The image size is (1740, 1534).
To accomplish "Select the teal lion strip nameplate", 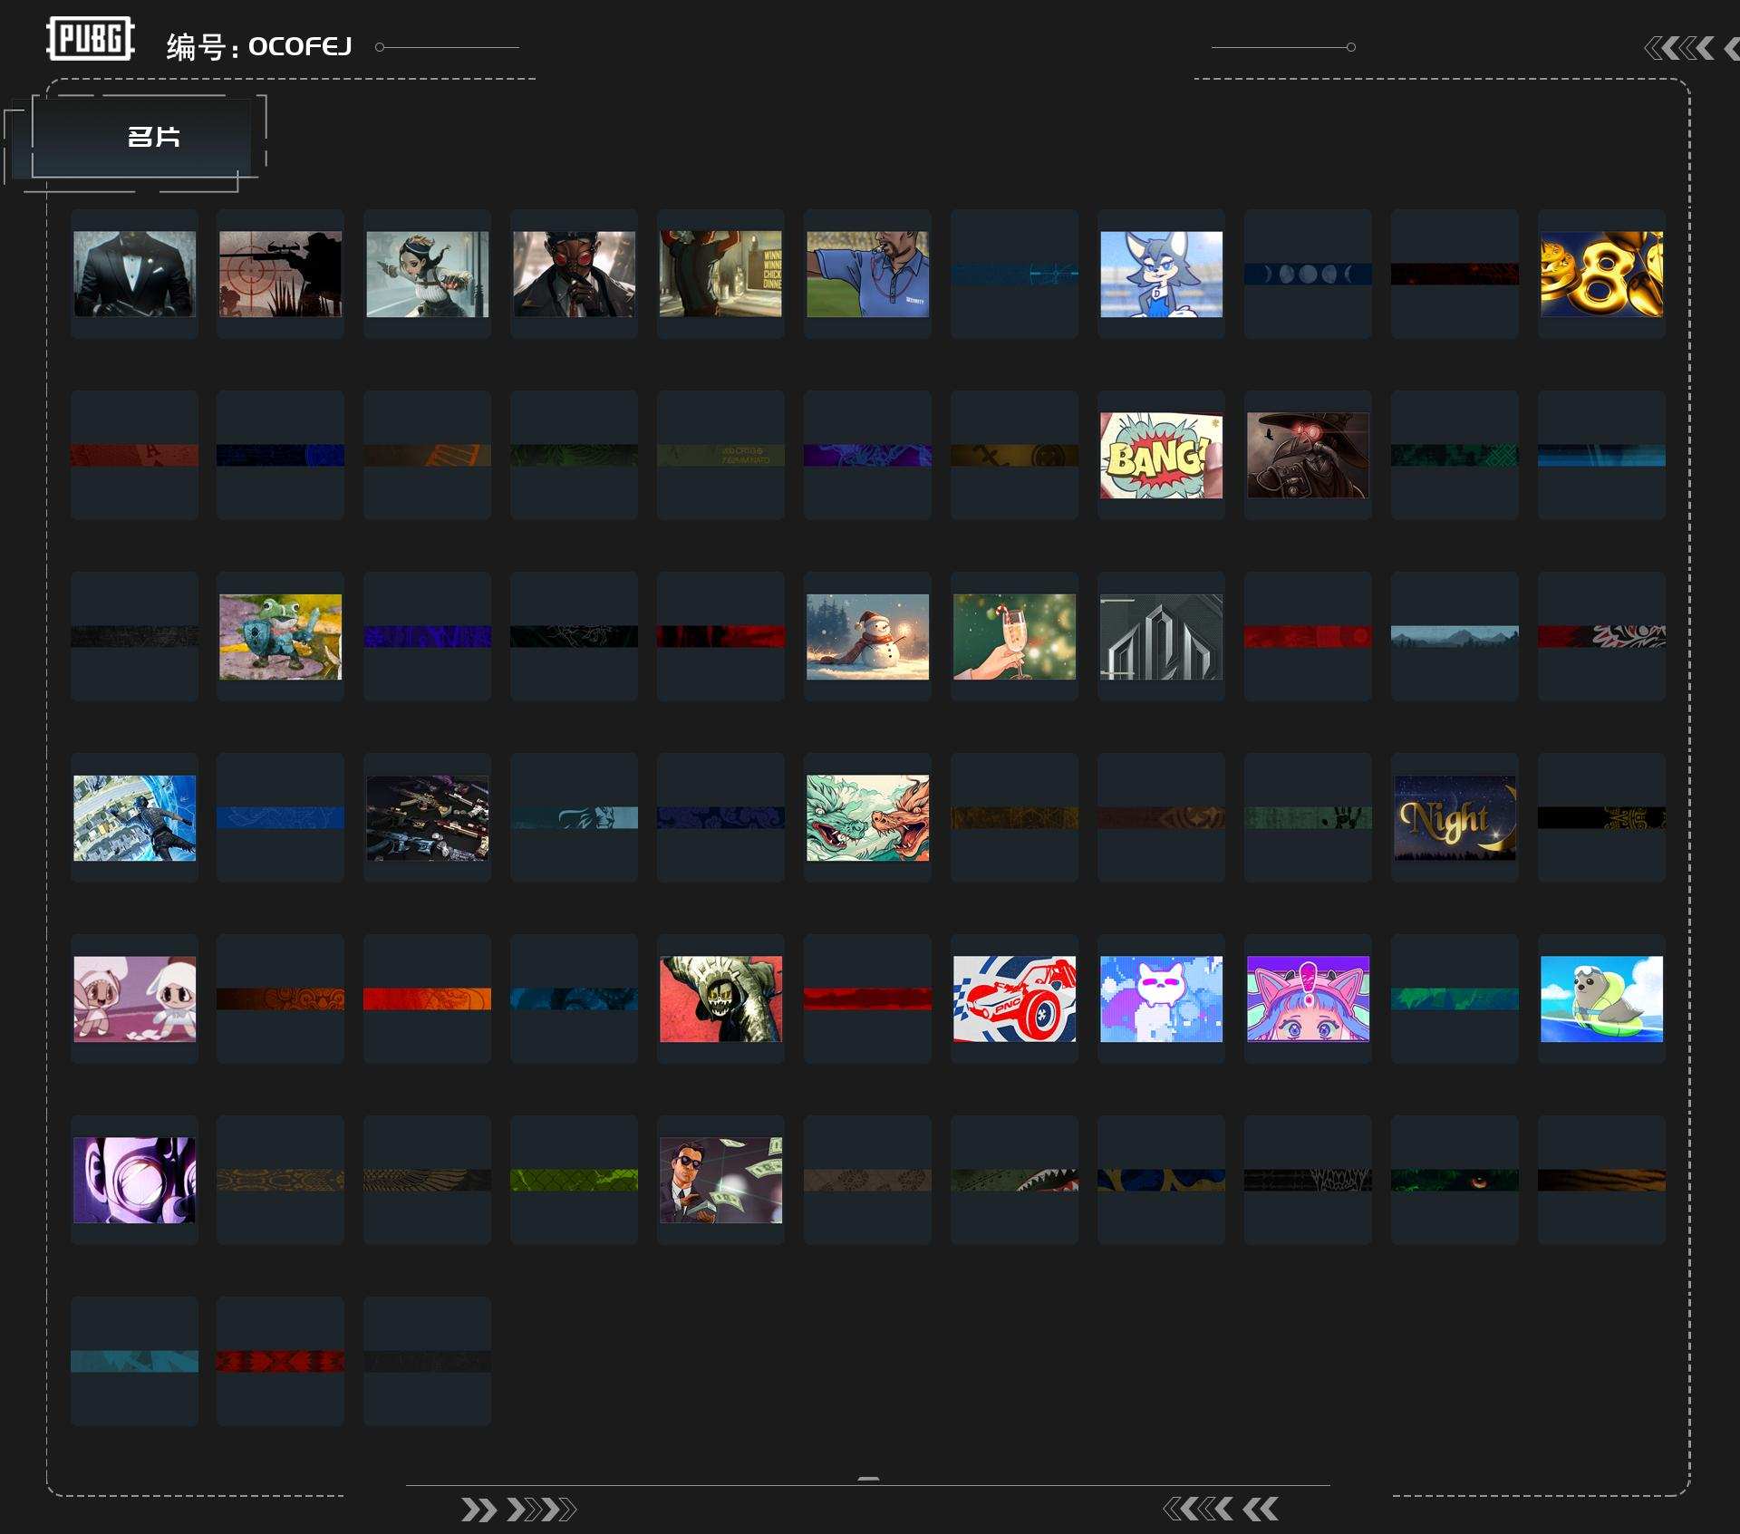I will (x=575, y=817).
